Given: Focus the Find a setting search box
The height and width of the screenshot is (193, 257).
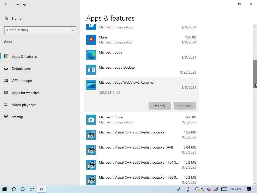Looking at the screenshot, I should [x=40, y=30].
